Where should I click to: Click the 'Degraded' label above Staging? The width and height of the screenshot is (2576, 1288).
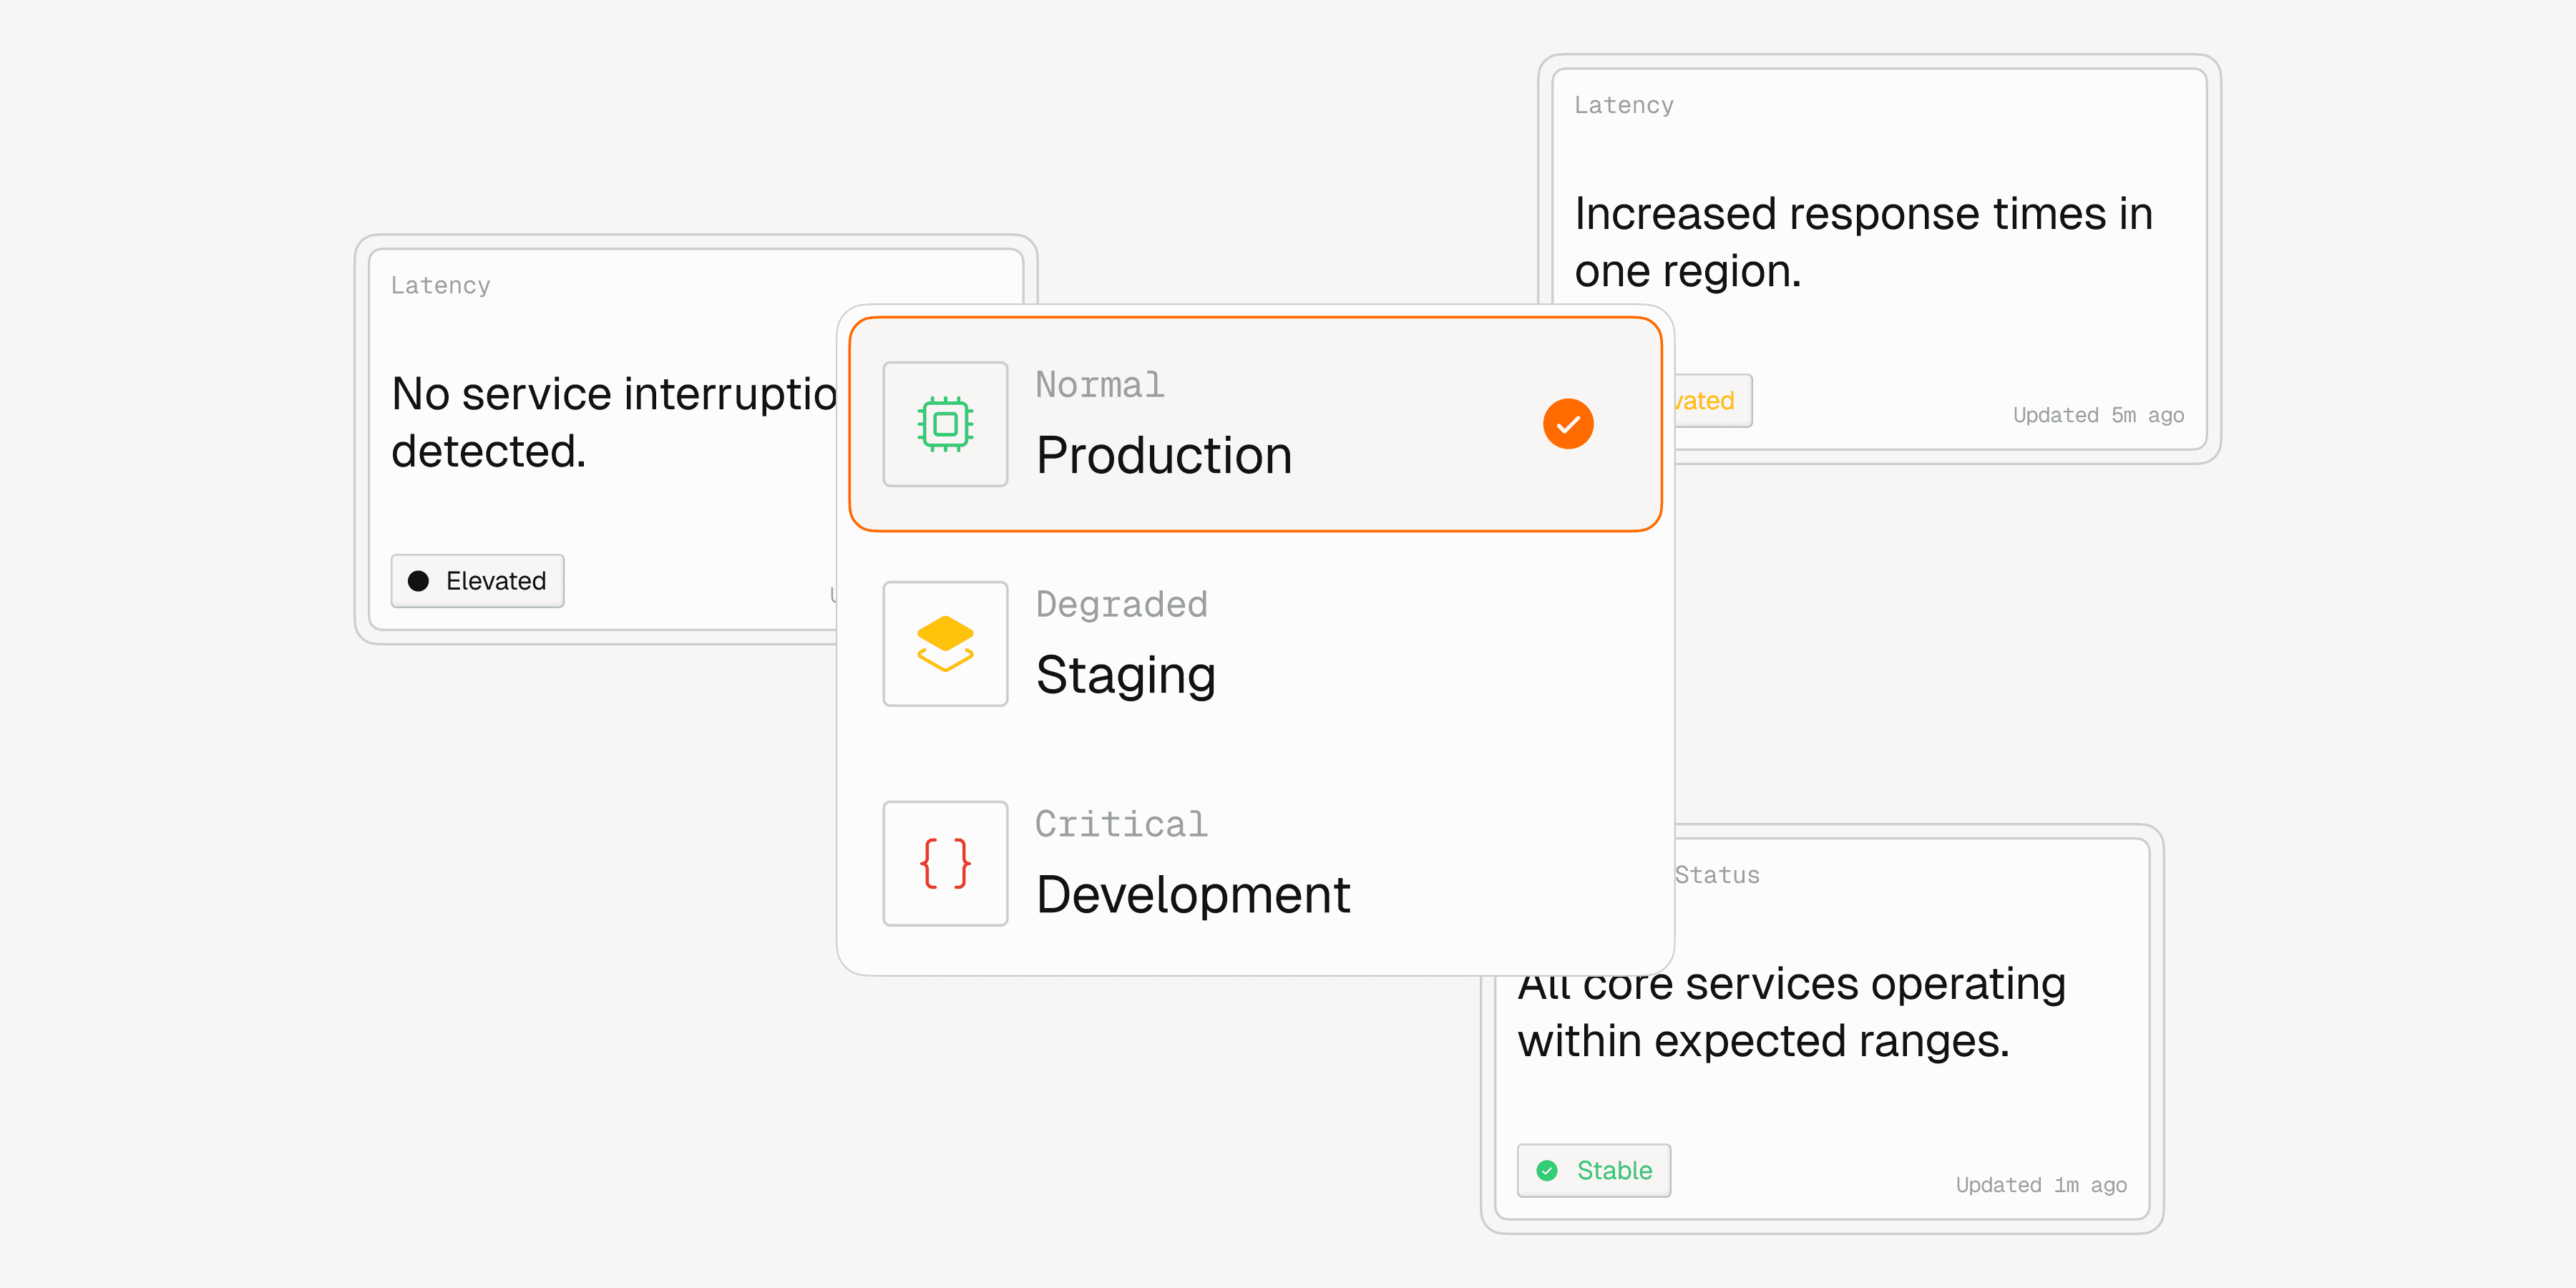click(1121, 604)
